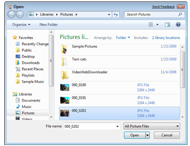Open the Organize menu
The image size is (190, 146).
21,24
